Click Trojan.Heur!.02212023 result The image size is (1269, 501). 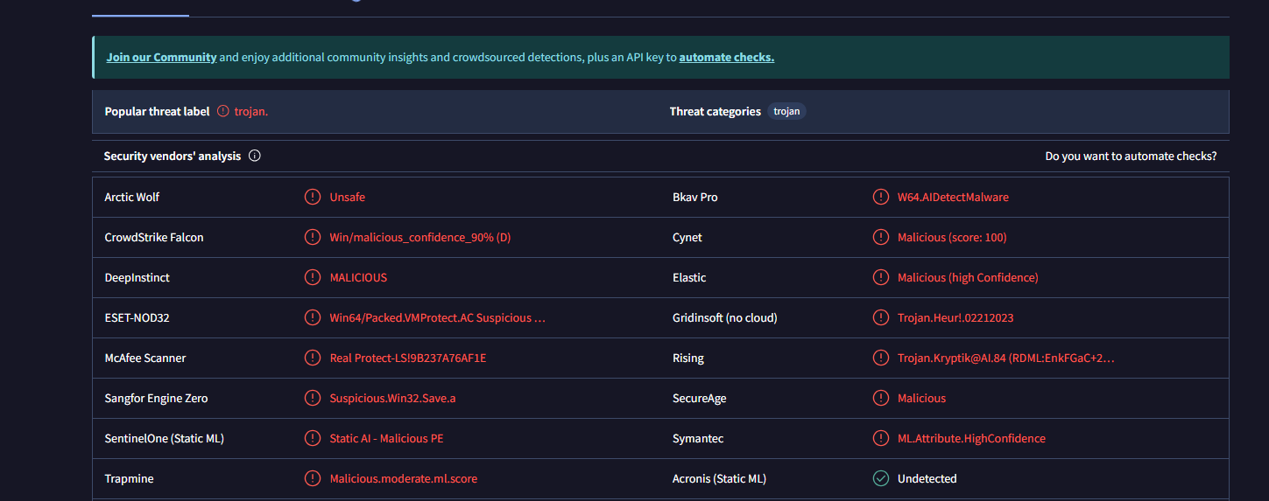955,317
